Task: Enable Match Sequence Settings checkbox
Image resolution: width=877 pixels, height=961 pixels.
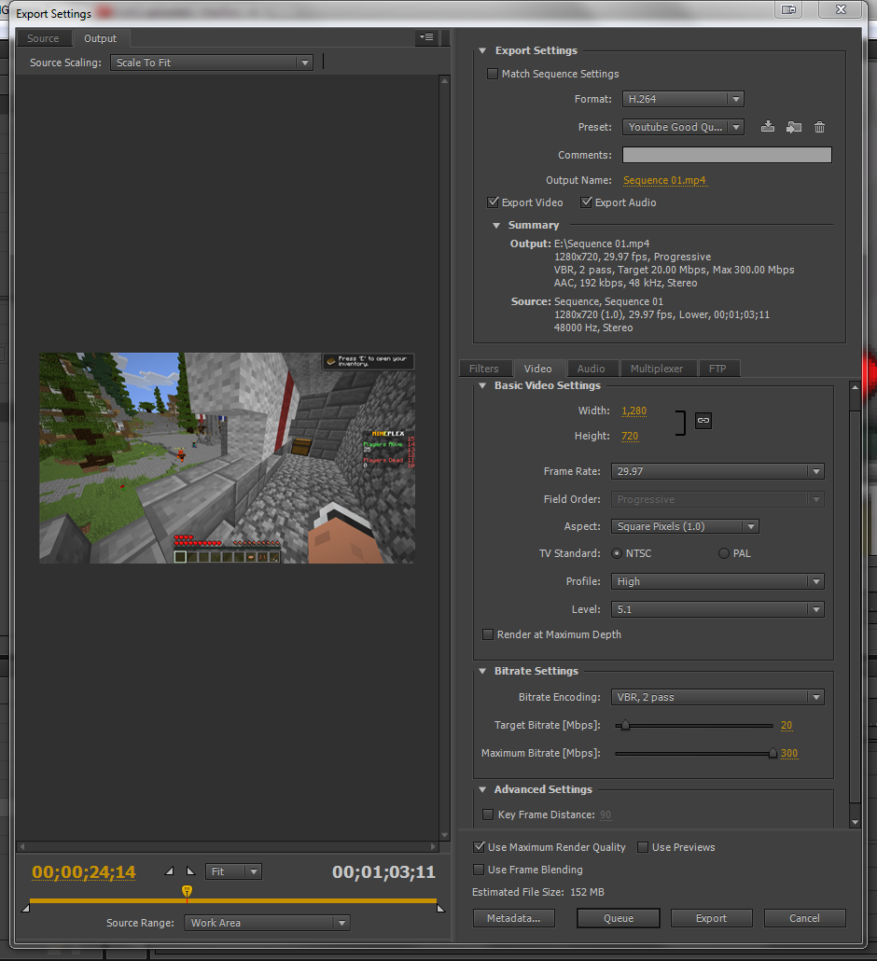Action: (x=492, y=74)
